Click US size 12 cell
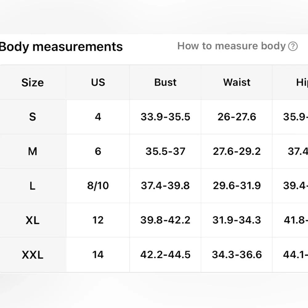Viewport: 308px width, 308px height. 98,220
